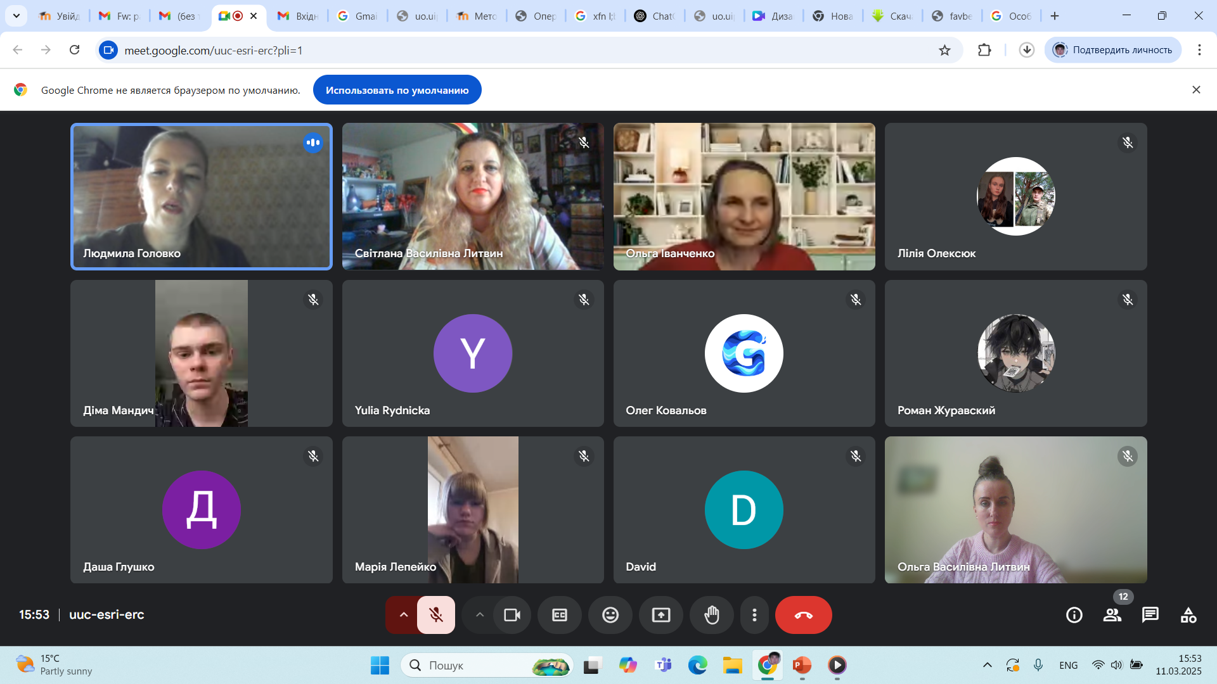Click Ольга Іванченко video tile

744,196
